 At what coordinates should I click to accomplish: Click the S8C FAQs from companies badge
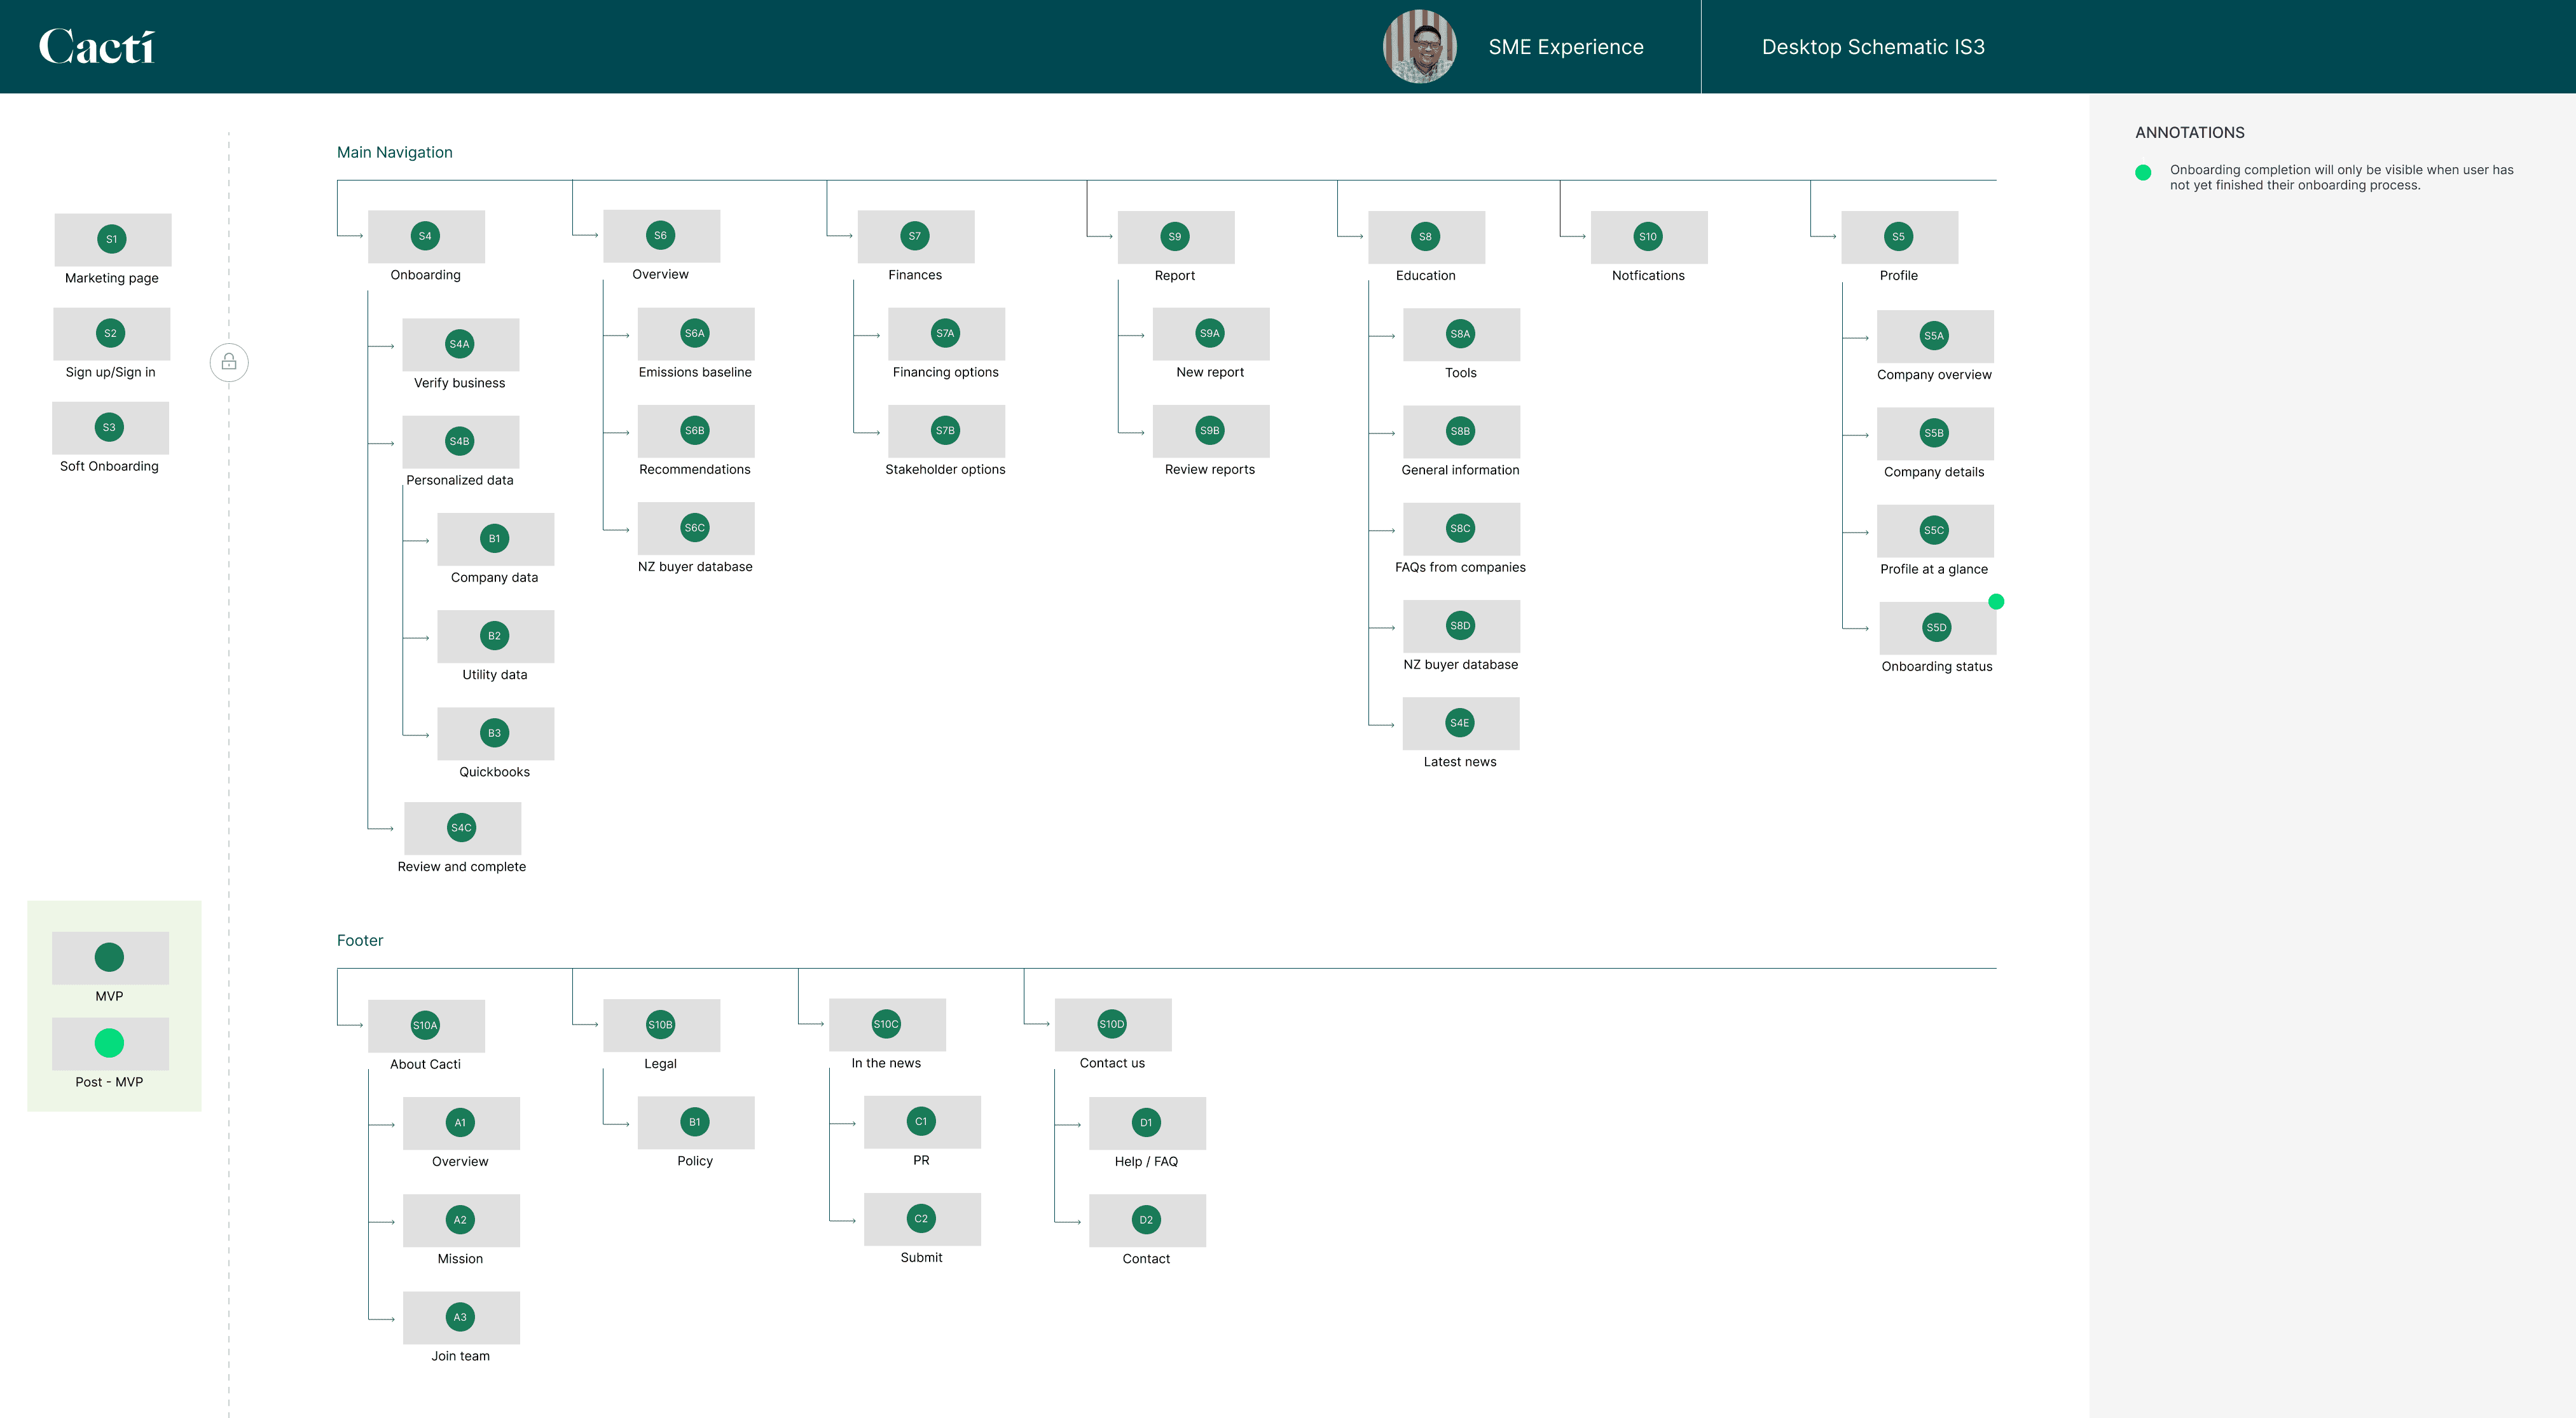(x=1461, y=529)
